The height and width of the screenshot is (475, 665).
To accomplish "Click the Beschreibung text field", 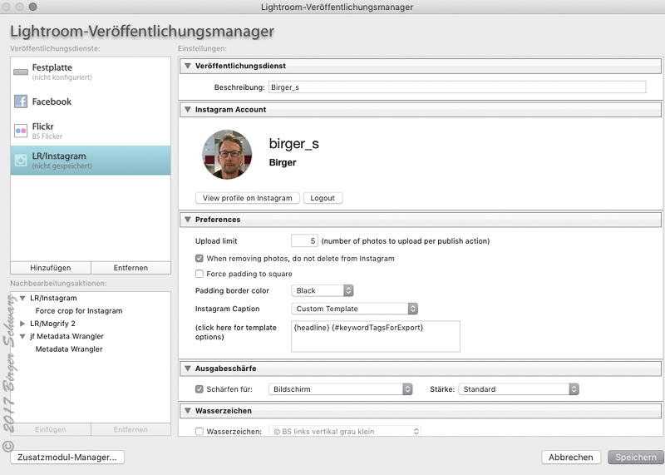I will 456,87.
